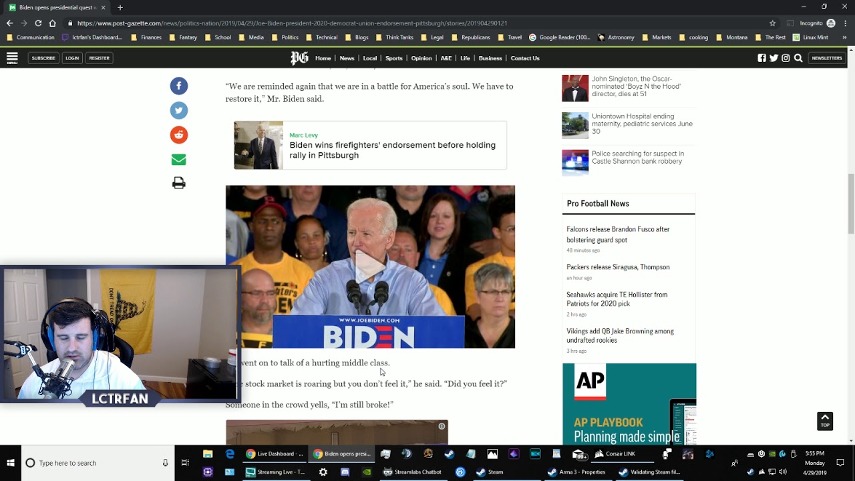Open Task View on the taskbar
This screenshot has width=855, height=481.
185,463
